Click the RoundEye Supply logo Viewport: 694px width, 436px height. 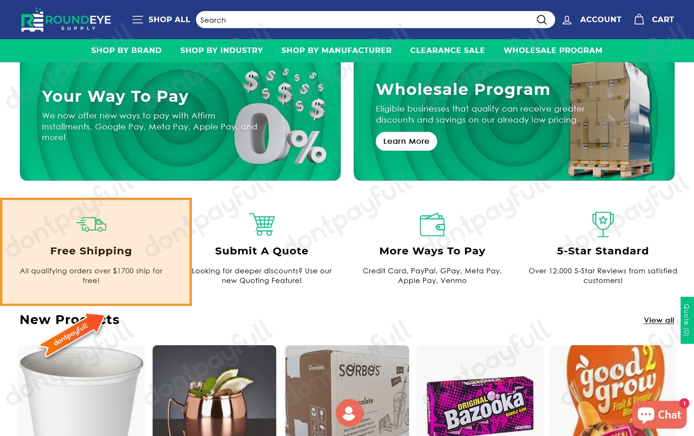click(x=66, y=20)
